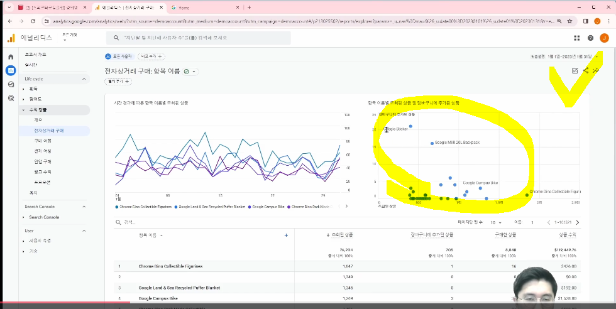
Task: Open rows per page dropdown showing 10
Action: tap(496, 222)
